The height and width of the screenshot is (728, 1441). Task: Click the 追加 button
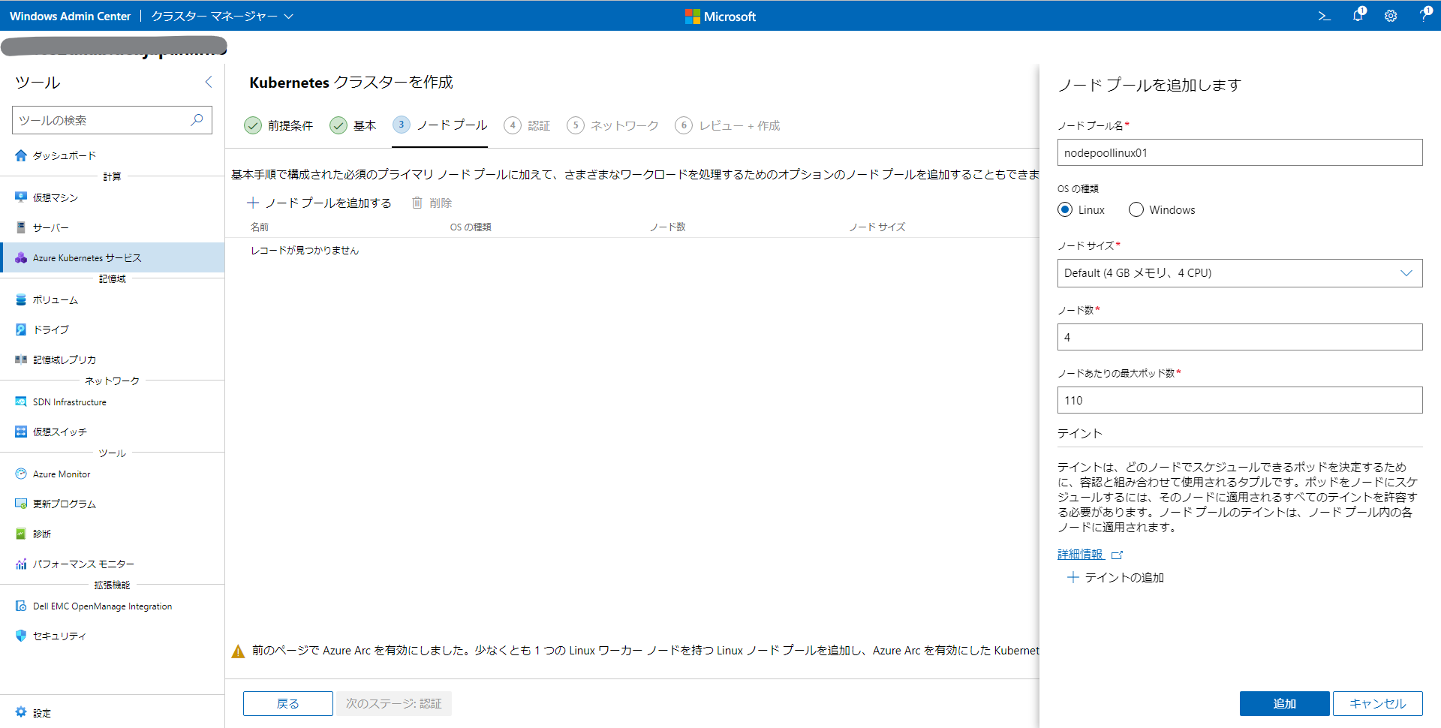tap(1285, 703)
